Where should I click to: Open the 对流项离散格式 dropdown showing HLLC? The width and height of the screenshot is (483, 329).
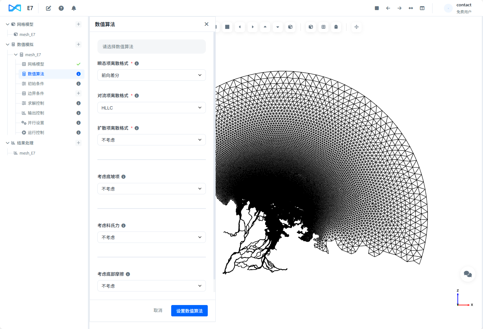pos(151,108)
